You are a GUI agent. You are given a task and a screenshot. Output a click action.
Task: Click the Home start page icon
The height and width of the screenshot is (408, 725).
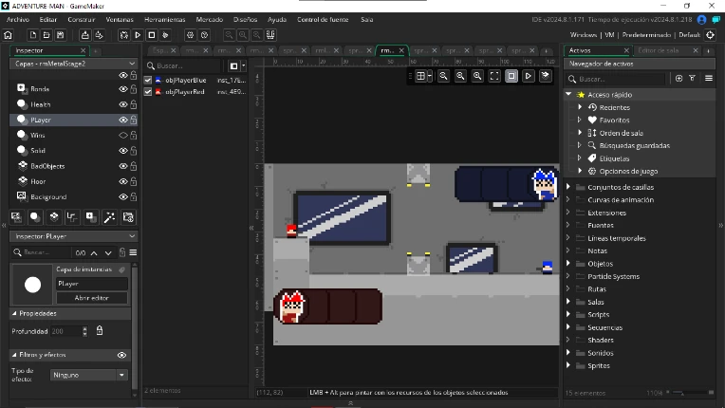8,35
